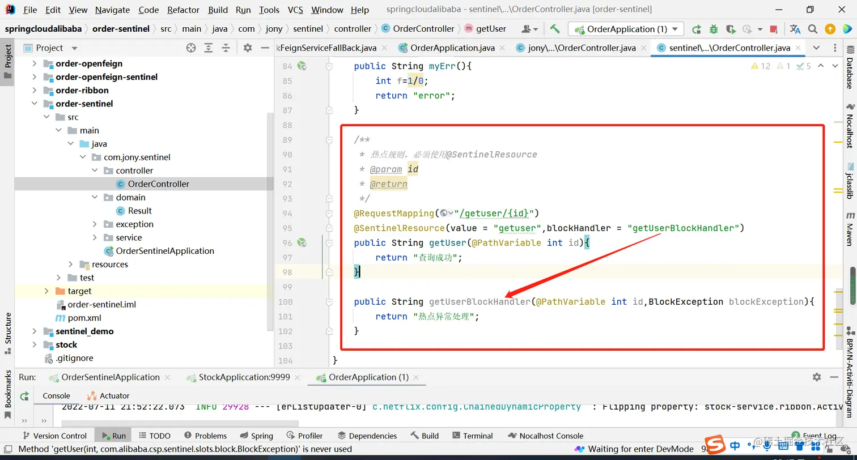857x460 pixels.
Task: Toggle the Nocalhost side tool window
Action: click(850, 126)
